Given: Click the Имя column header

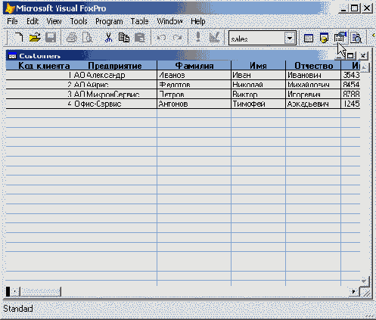Looking at the screenshot, I should tap(258, 66).
